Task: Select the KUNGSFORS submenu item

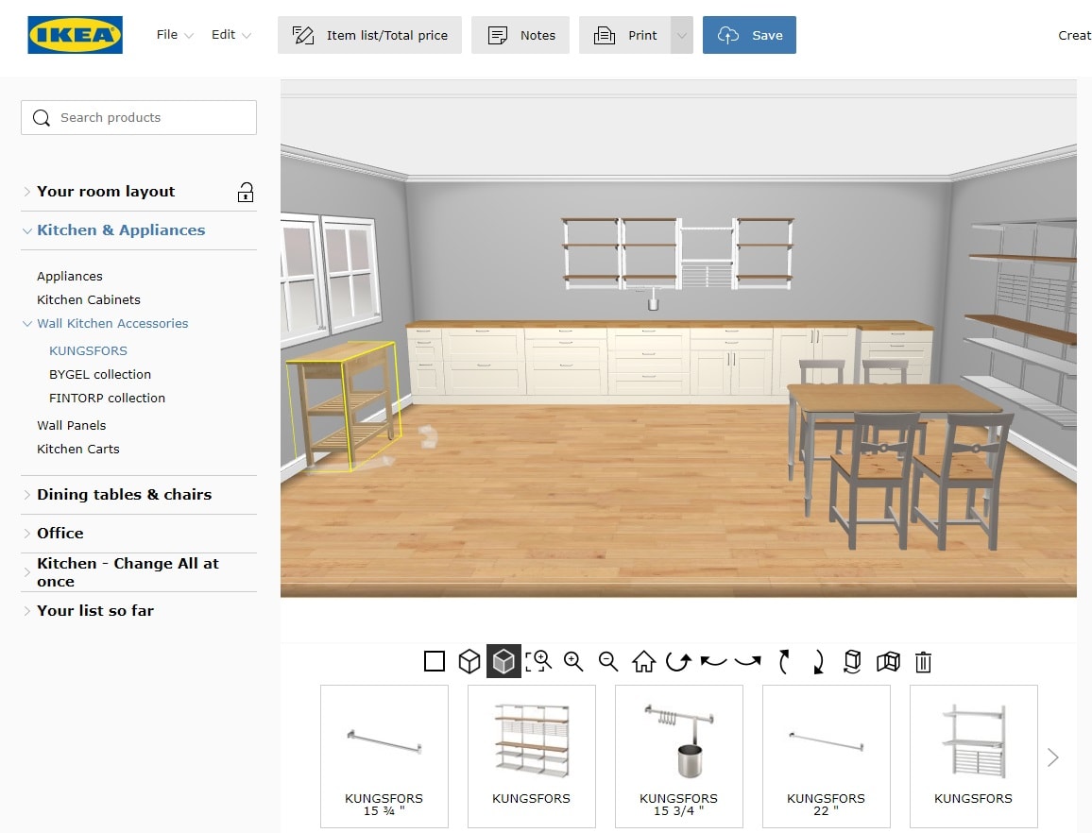Action: tap(88, 351)
